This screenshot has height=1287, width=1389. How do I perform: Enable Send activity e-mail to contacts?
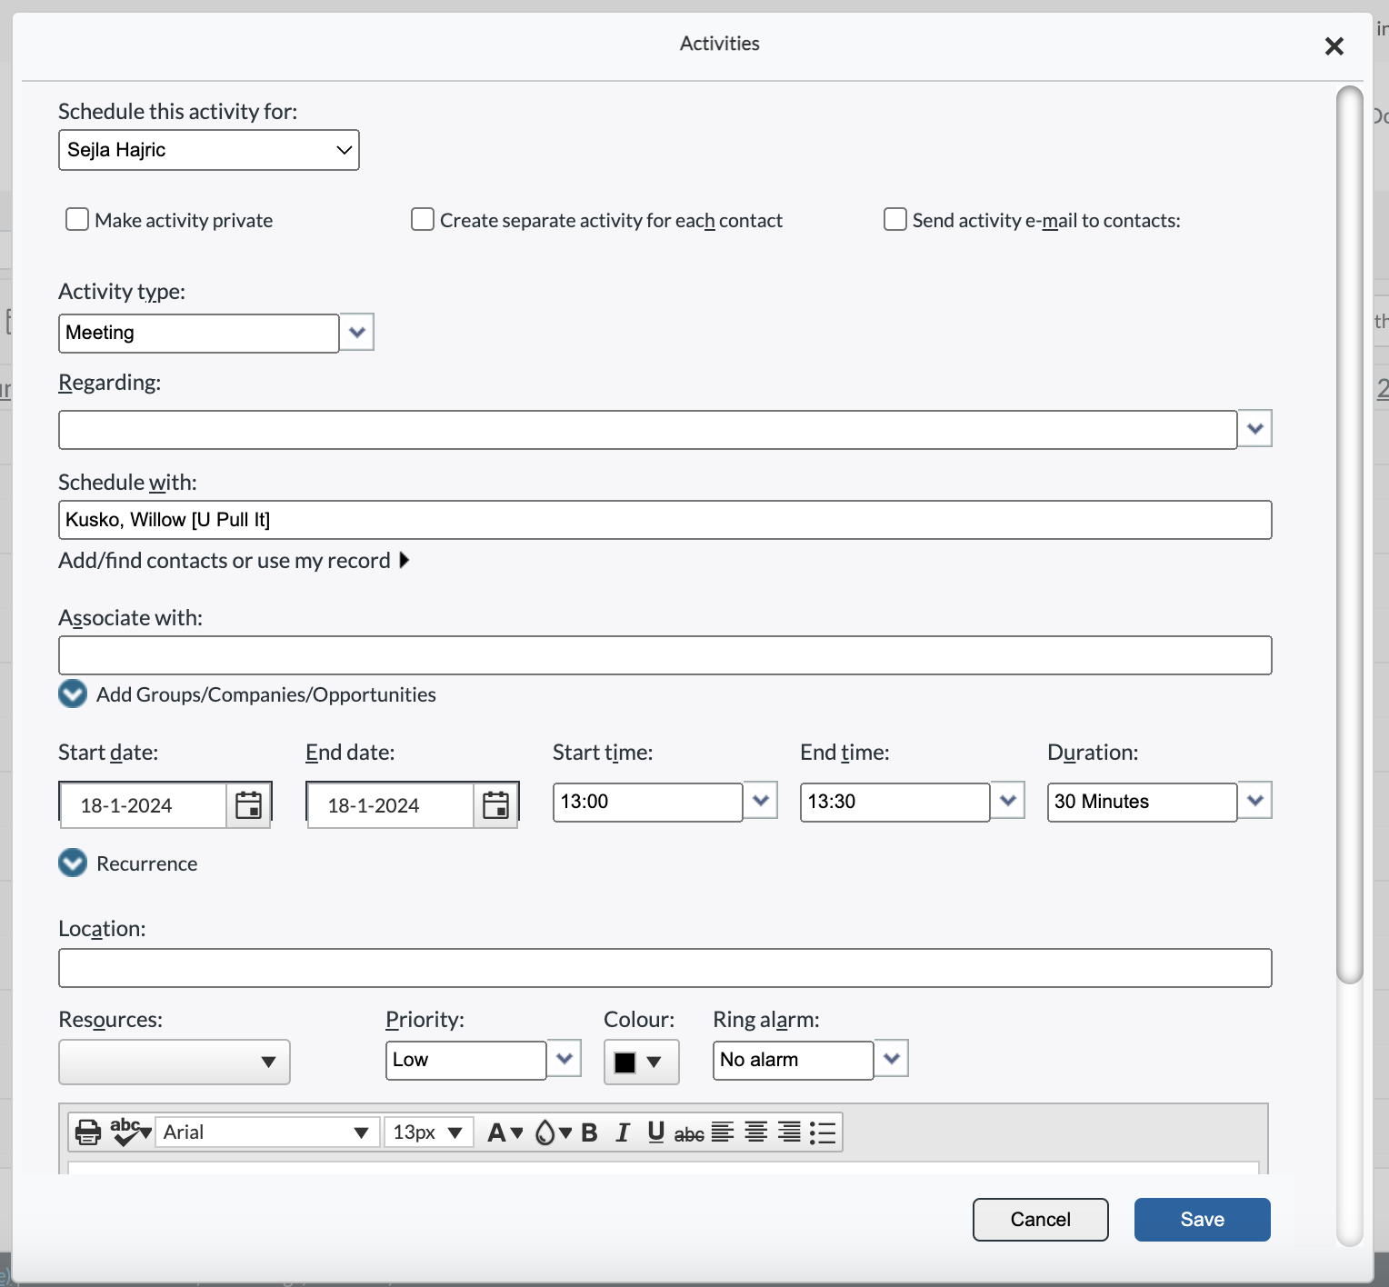pos(894,219)
